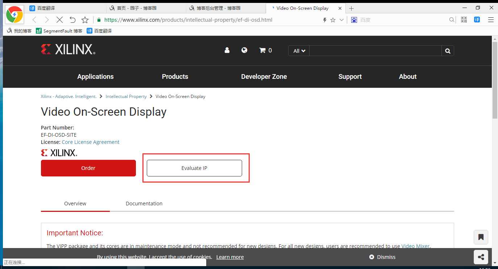Click the Xilinx logo in header
Screen dimensions: 498x269
68,50
